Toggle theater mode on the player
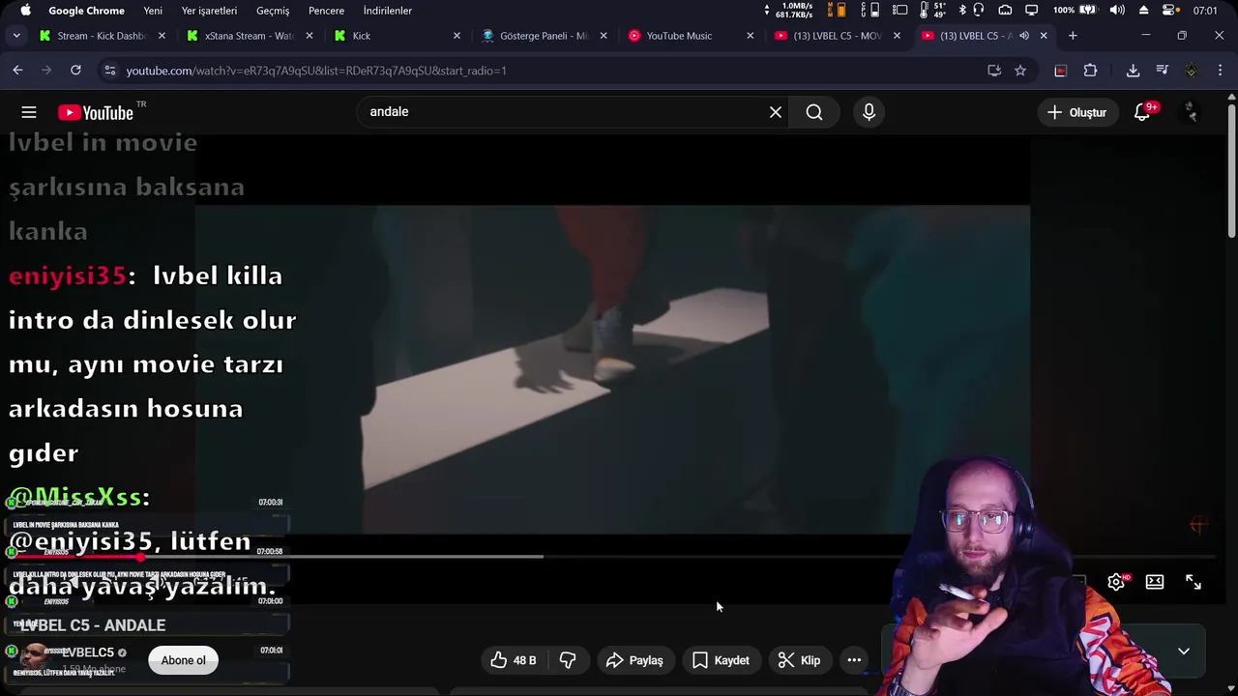The height and width of the screenshot is (696, 1238). [1155, 582]
